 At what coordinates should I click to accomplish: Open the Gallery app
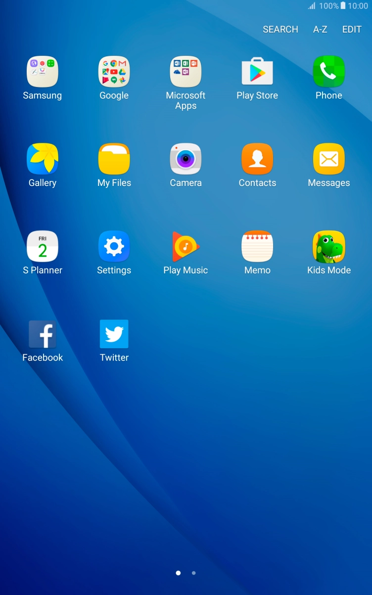43,159
